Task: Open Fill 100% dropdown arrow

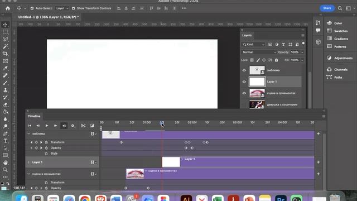Action: (302, 60)
